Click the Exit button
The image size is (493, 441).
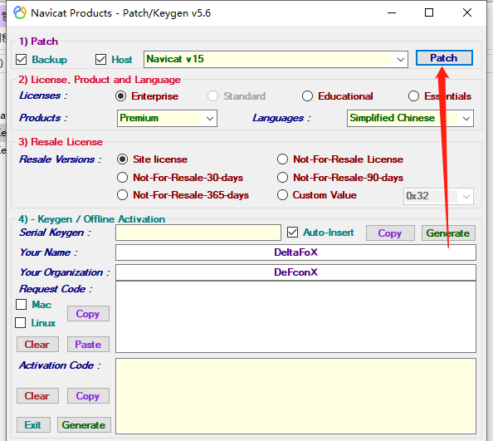(x=33, y=425)
